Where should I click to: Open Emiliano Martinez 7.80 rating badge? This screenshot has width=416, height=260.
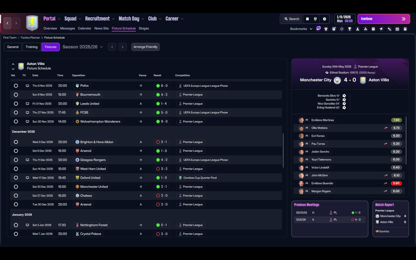tap(396, 120)
